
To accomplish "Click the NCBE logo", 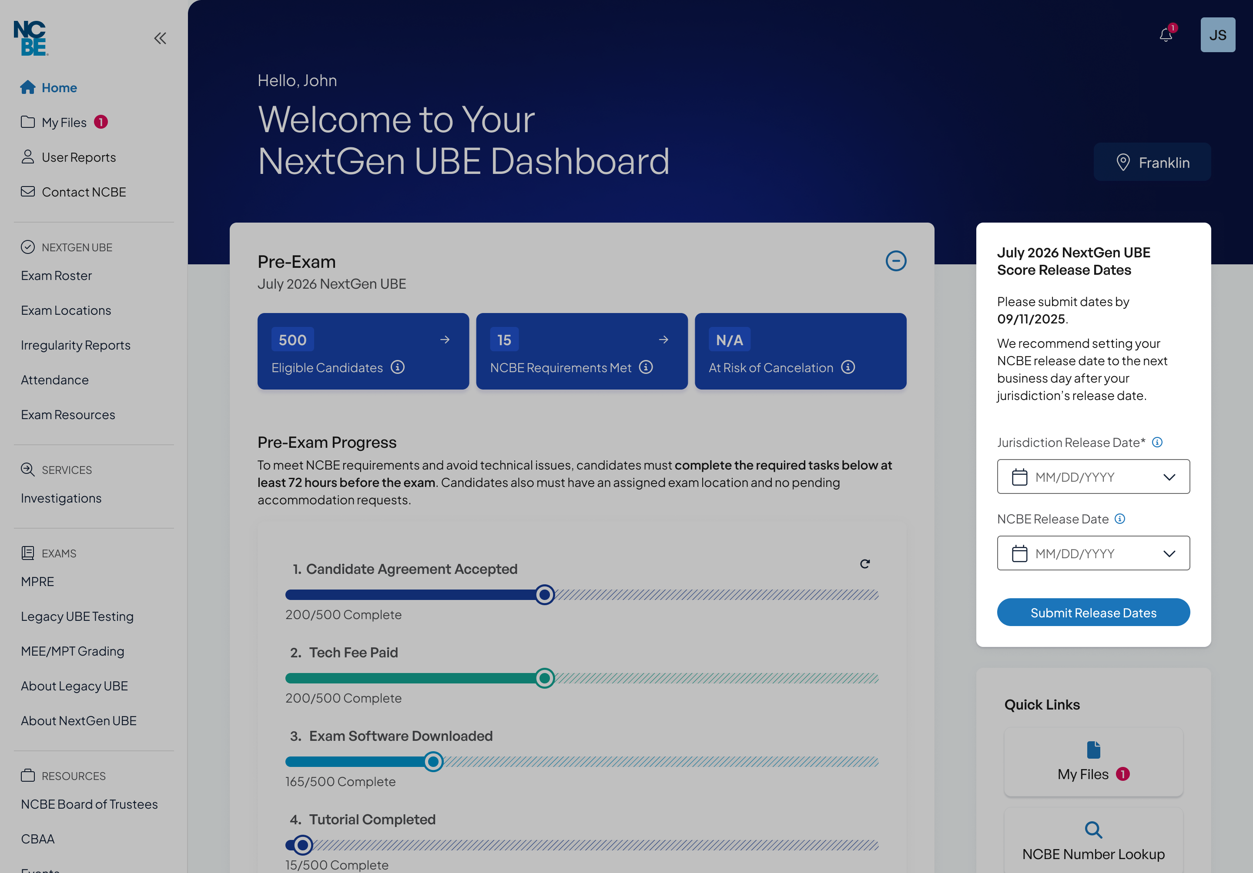I will point(30,38).
